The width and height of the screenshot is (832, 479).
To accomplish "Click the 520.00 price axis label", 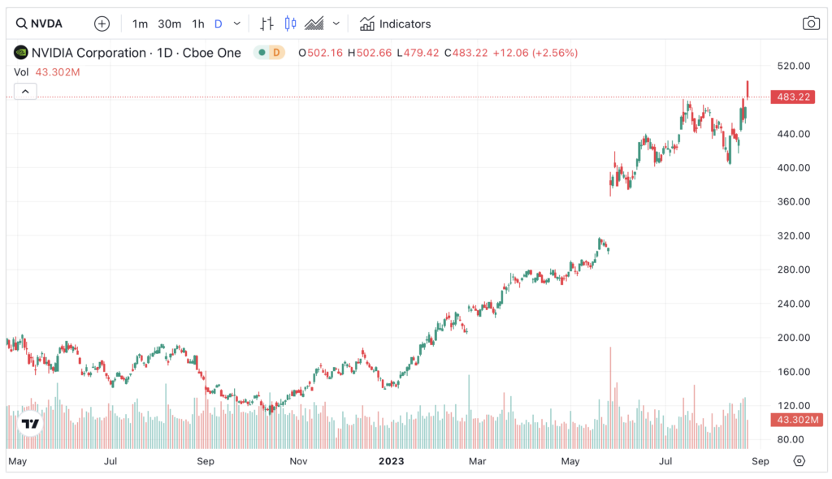I will (x=793, y=66).
